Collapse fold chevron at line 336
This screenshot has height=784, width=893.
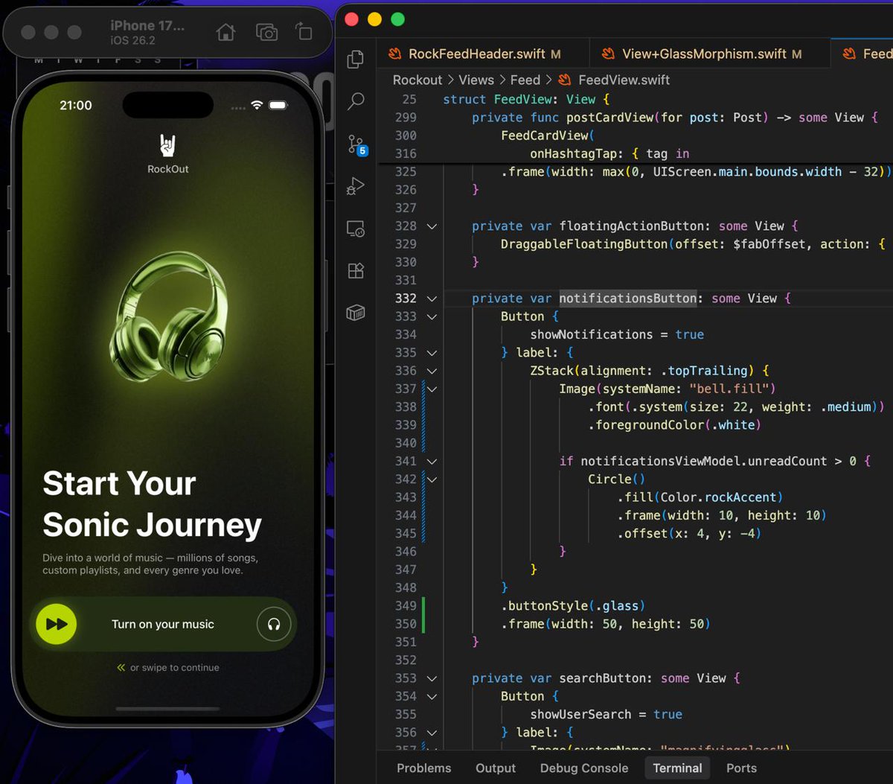pos(432,371)
